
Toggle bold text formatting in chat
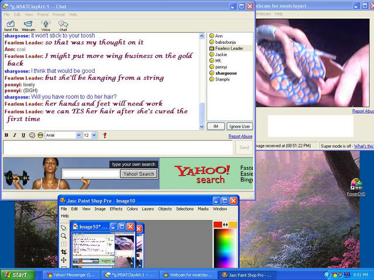tap(6, 135)
